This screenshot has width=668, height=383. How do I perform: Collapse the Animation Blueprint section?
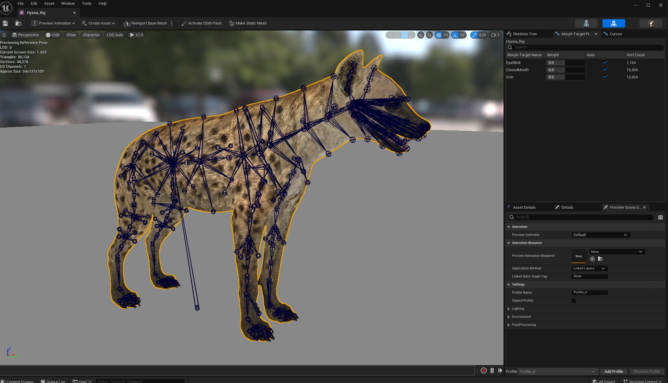(x=509, y=243)
